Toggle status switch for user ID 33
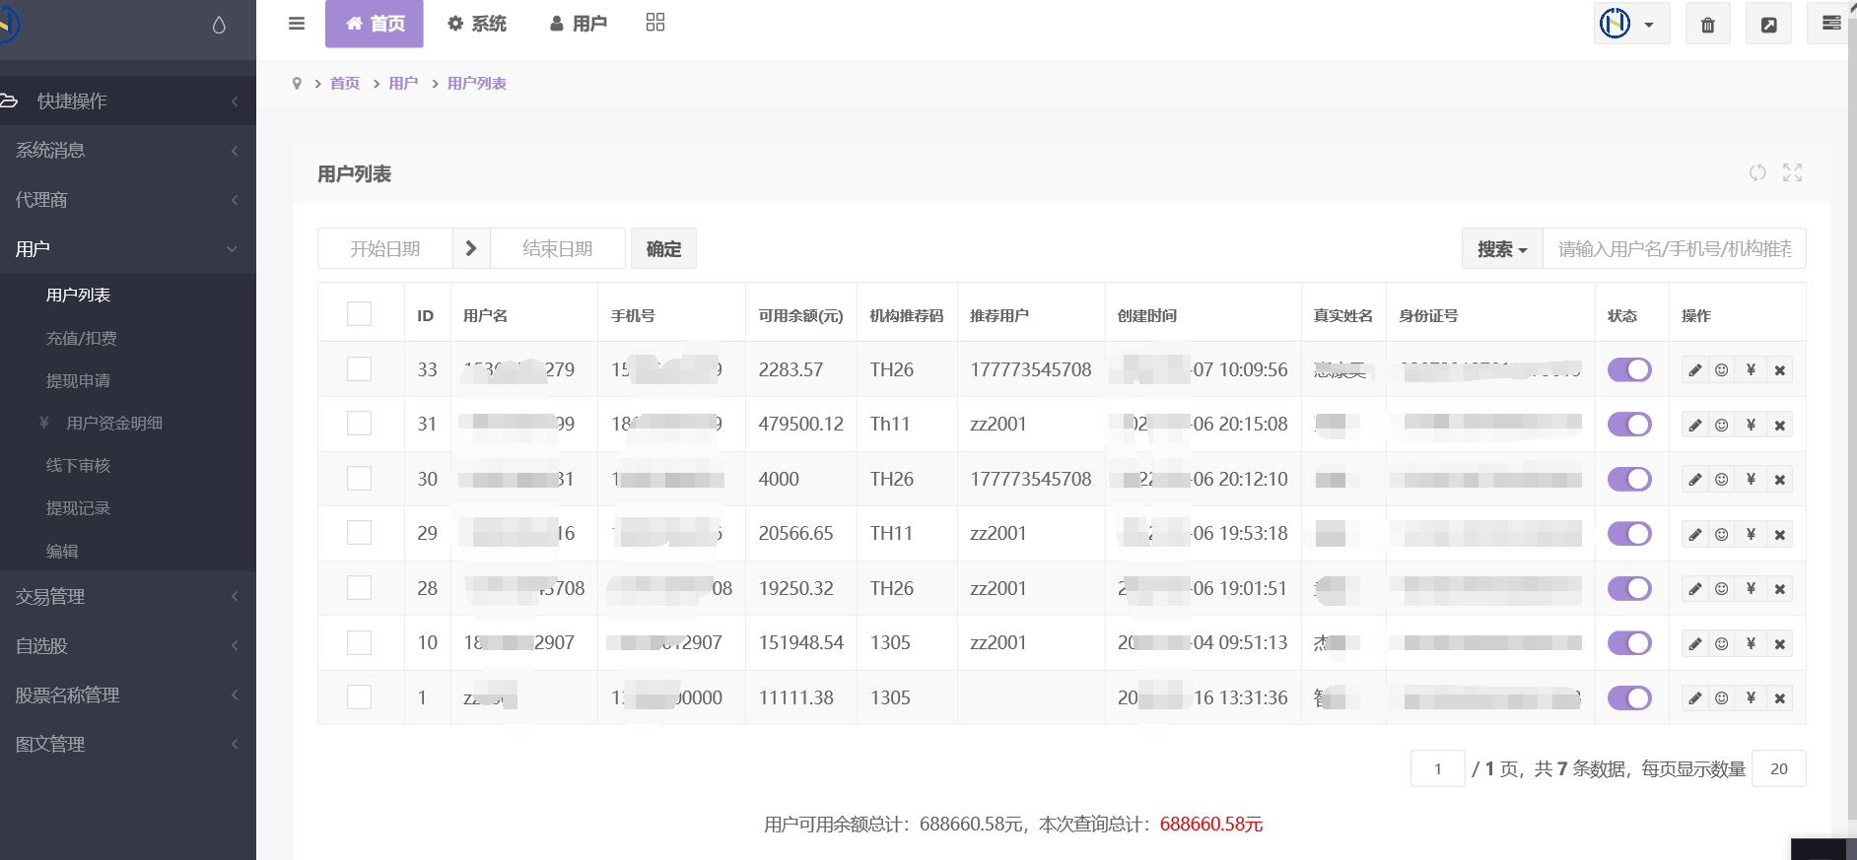Viewport: 1857px width, 860px height. point(1629,369)
